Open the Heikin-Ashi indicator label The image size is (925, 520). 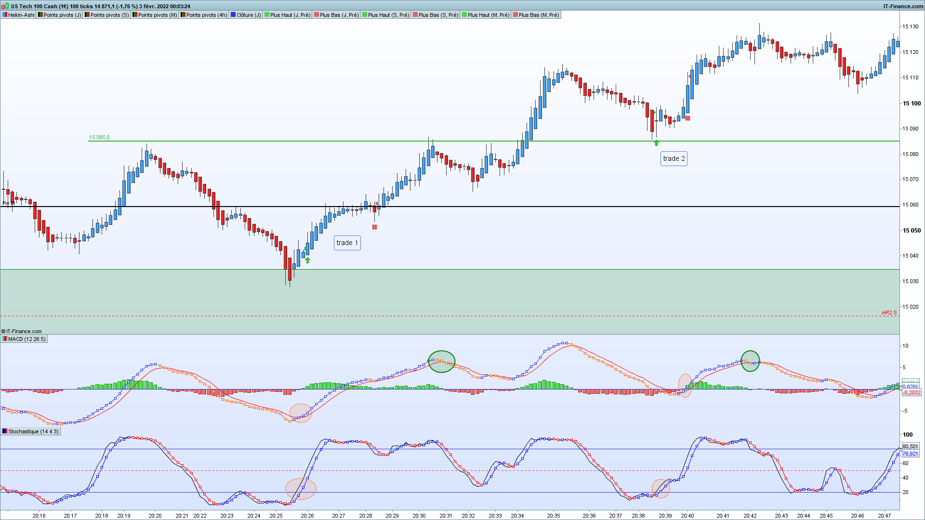pyautogui.click(x=21, y=15)
